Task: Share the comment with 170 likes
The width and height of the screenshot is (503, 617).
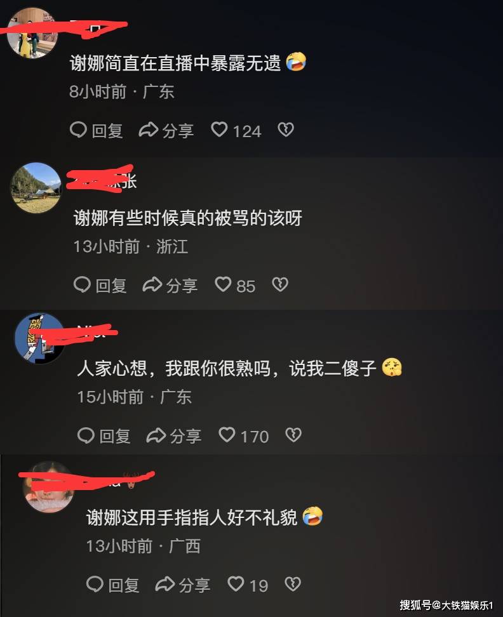Action: pos(174,435)
